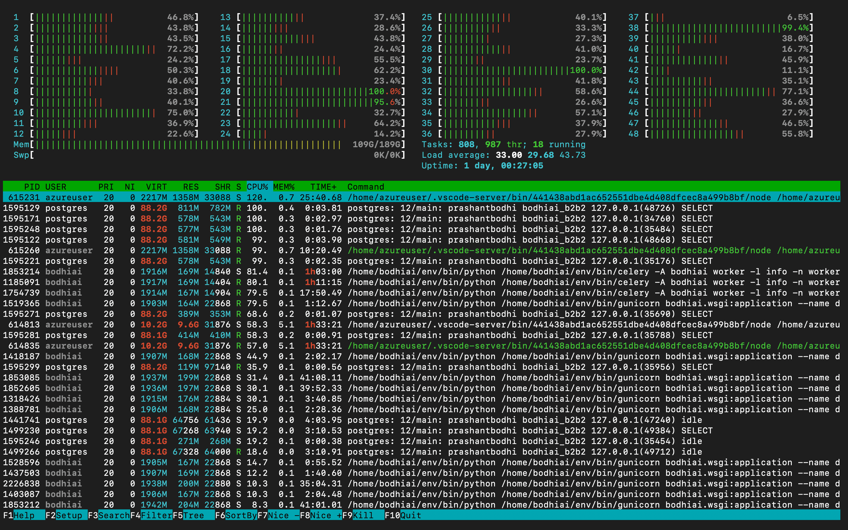Click the Load average readout
Image resolution: width=848 pixels, height=530 pixels.
[503, 155]
